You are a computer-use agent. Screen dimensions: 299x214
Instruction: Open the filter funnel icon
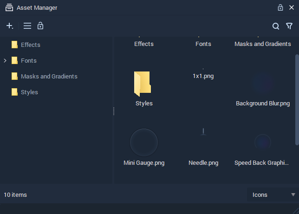point(289,26)
